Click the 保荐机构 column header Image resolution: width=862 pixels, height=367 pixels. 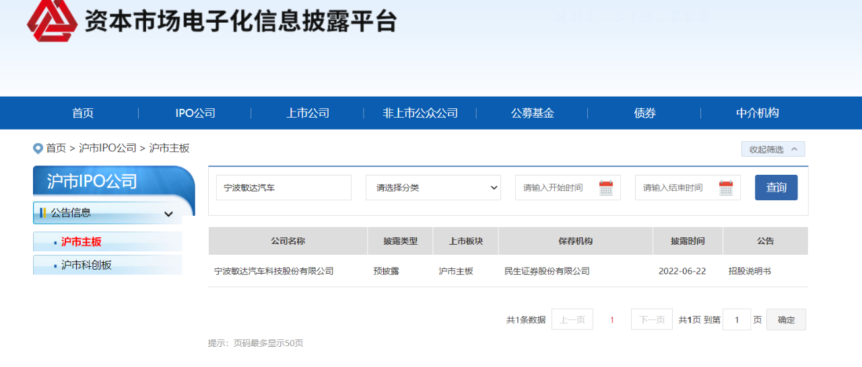pos(576,241)
